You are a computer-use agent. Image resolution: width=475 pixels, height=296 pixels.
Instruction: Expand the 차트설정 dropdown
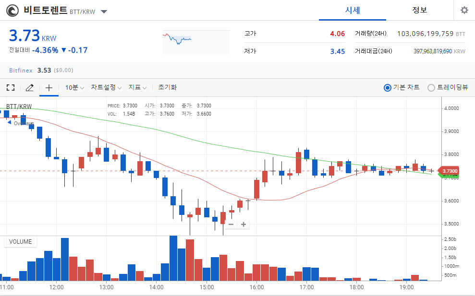pyautogui.click(x=106, y=87)
